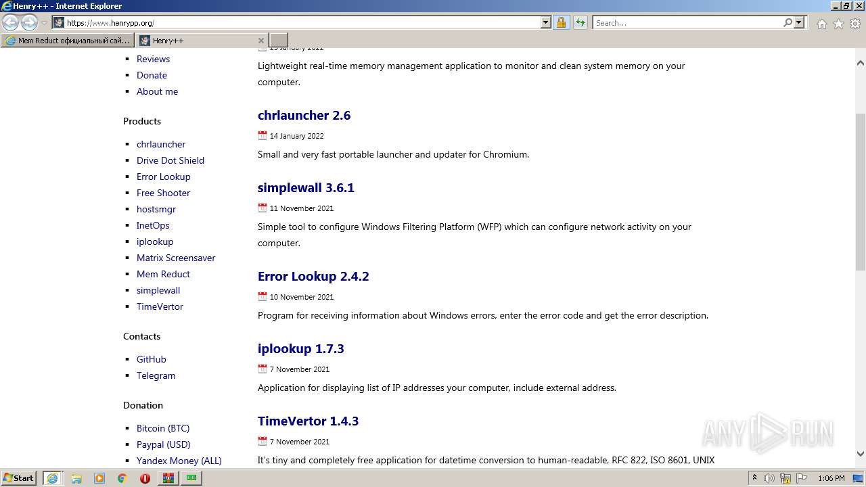Screen dimensions: 866x487
Task: Open the File Explorer taskbar icon
Action: click(76, 478)
